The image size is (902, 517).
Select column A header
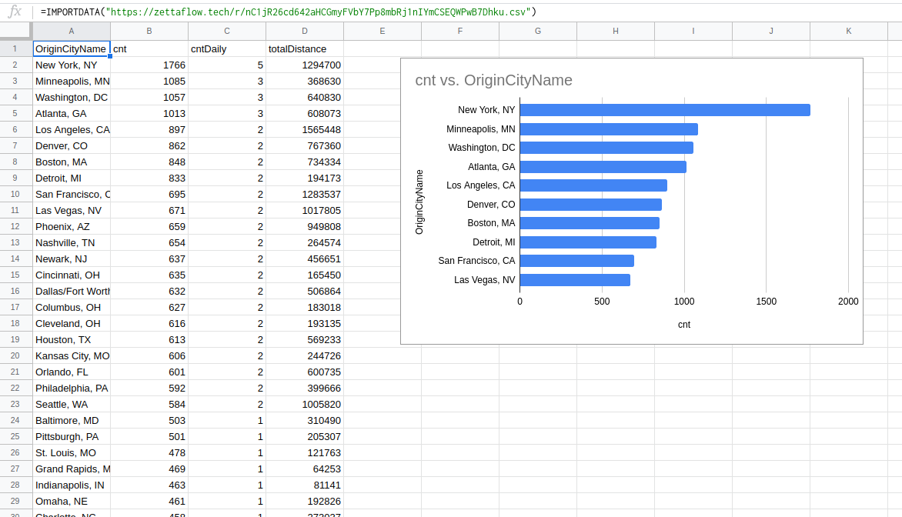coord(71,31)
